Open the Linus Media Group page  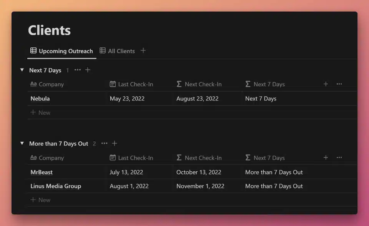[x=56, y=186]
